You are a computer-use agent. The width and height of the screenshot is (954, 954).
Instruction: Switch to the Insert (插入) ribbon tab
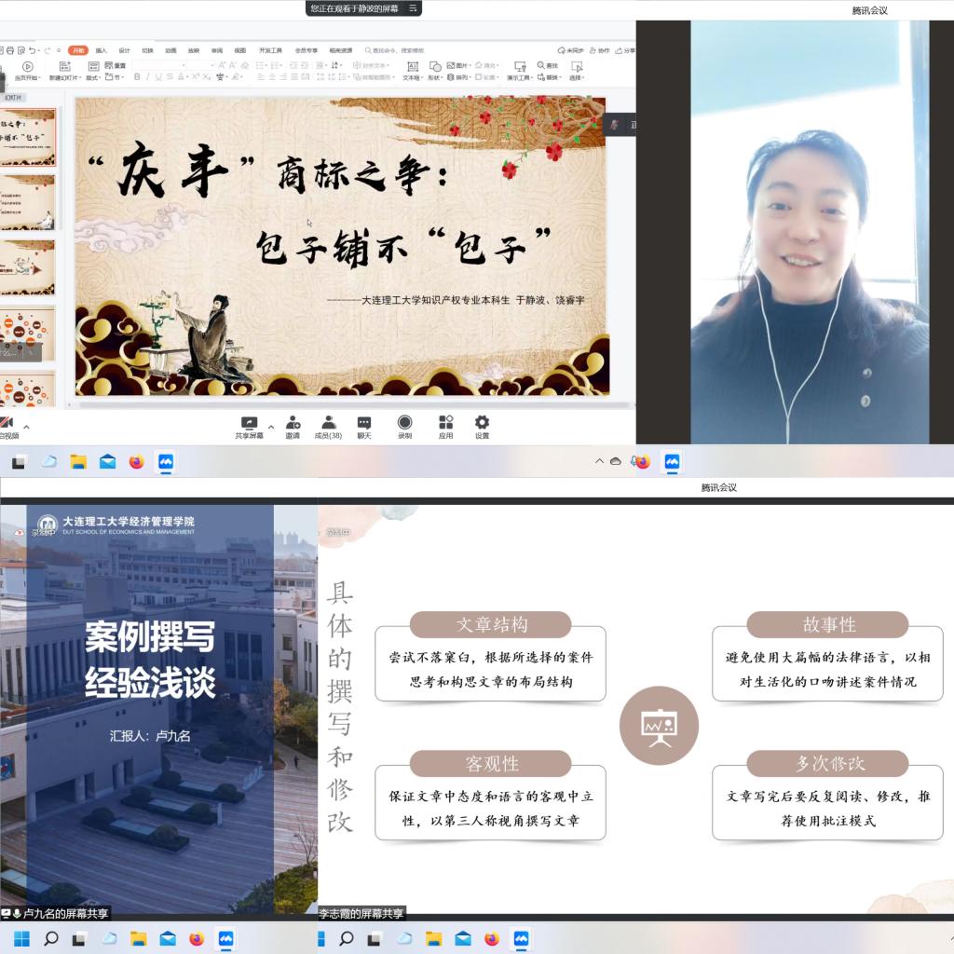pos(101,50)
